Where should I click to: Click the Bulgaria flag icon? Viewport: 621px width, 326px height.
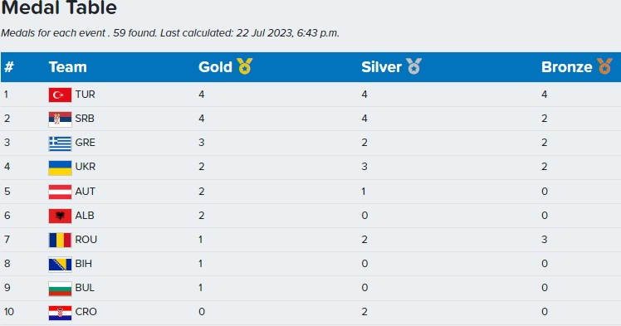tap(61, 289)
